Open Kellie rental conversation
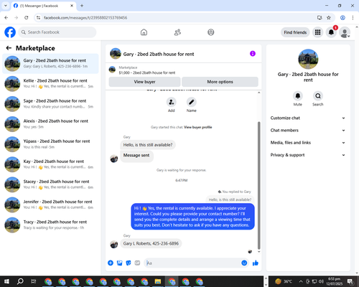This screenshot has height=287, width=359. point(50,84)
